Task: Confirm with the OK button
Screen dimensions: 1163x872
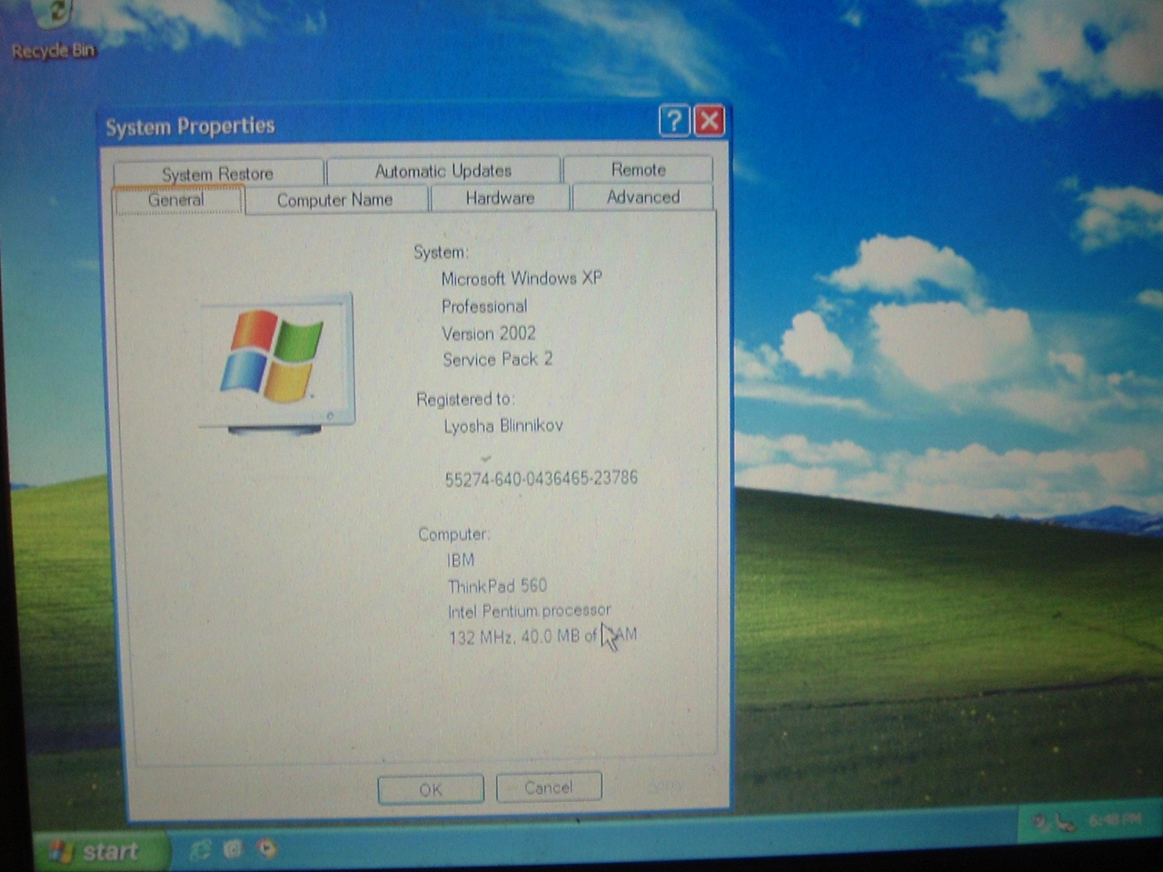Action: pyautogui.click(x=431, y=789)
